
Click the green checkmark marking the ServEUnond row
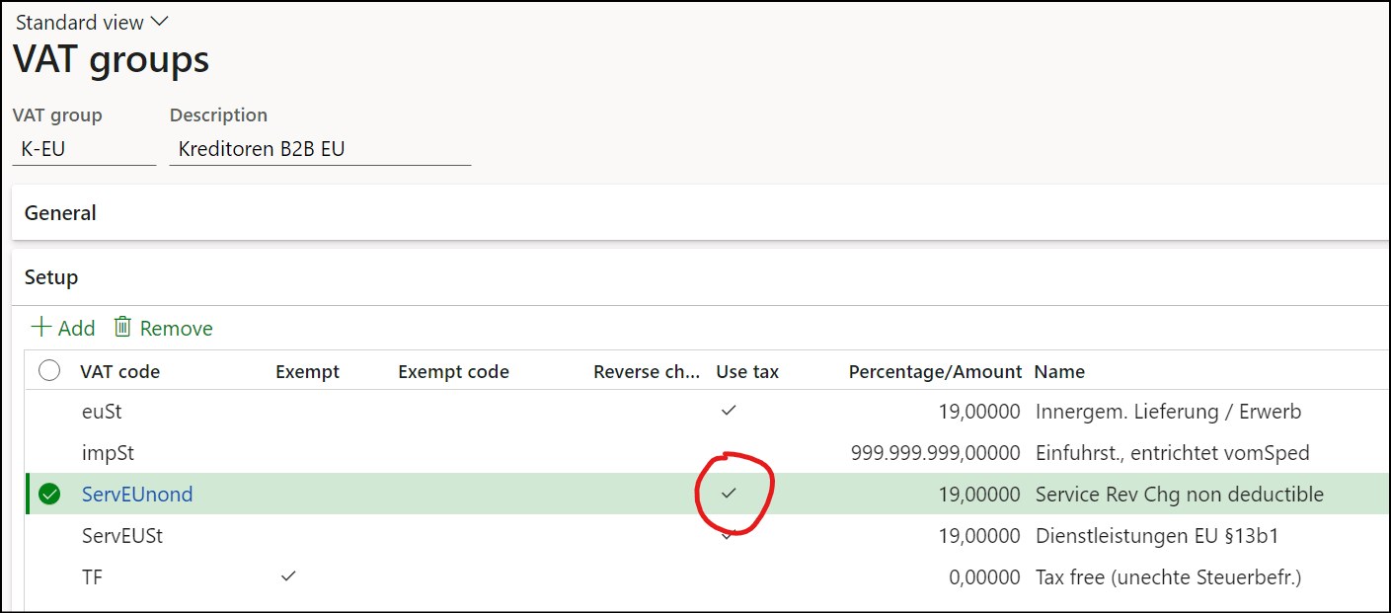click(x=48, y=494)
